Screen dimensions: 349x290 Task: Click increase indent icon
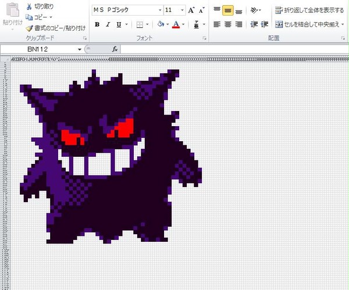coord(265,24)
